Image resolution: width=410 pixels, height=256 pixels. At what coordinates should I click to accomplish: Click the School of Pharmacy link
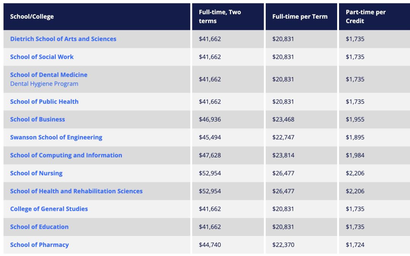click(39, 245)
